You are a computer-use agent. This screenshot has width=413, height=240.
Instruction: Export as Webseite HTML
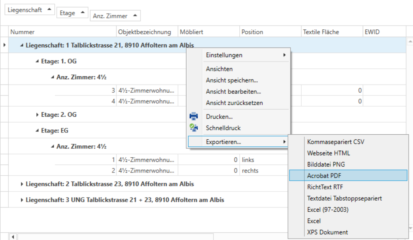pyautogui.click(x=348, y=153)
